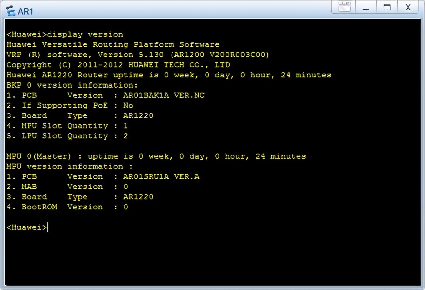Click the 'BootROM Version : 0' line
The image size is (425, 290).
pyautogui.click(x=67, y=207)
